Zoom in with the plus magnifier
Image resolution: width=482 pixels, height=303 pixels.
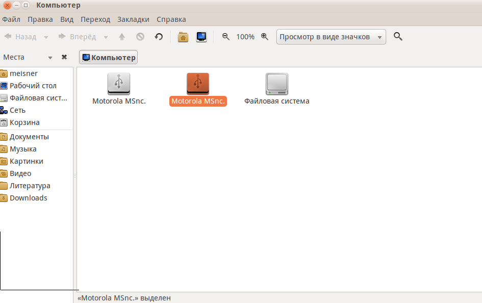tap(264, 37)
